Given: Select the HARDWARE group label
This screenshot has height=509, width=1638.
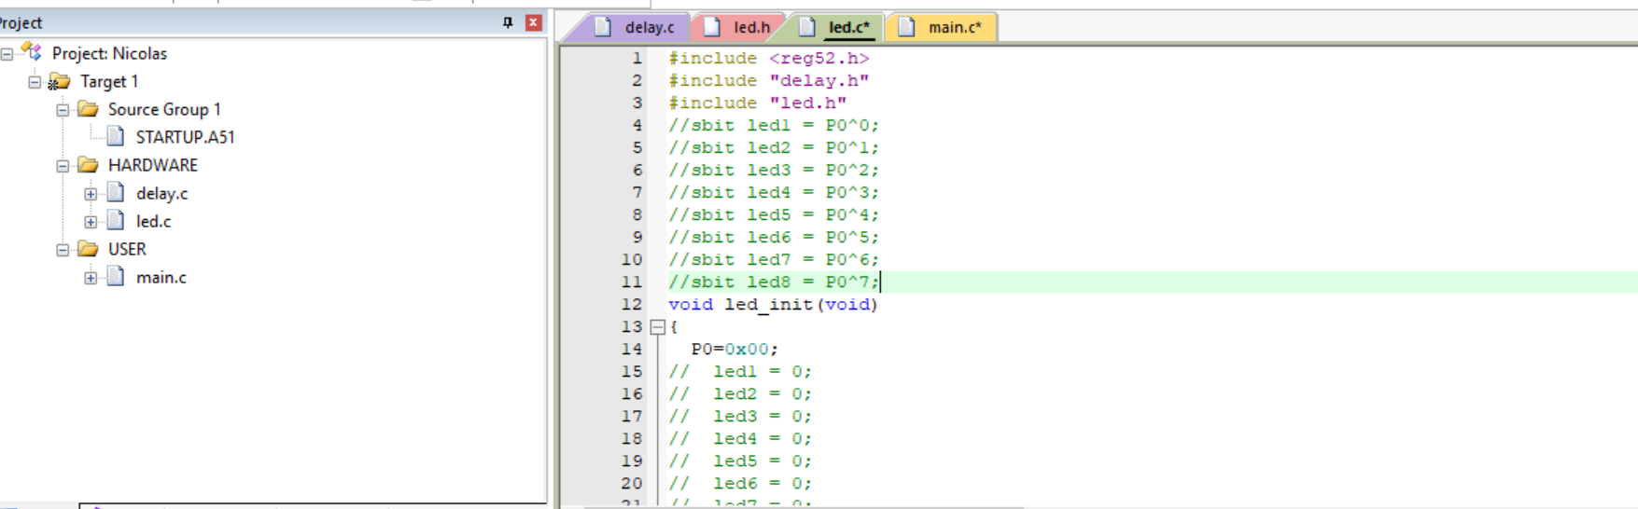Looking at the screenshot, I should coord(152,165).
